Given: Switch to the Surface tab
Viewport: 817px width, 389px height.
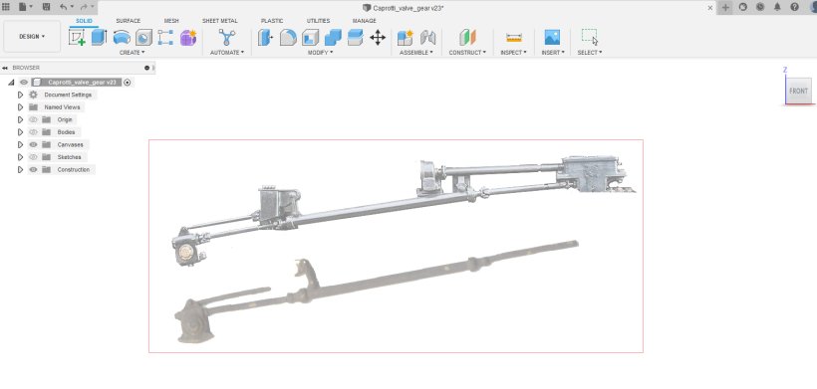Looking at the screenshot, I should point(129,21).
